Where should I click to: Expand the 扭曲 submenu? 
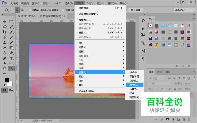(x=100, y=60)
